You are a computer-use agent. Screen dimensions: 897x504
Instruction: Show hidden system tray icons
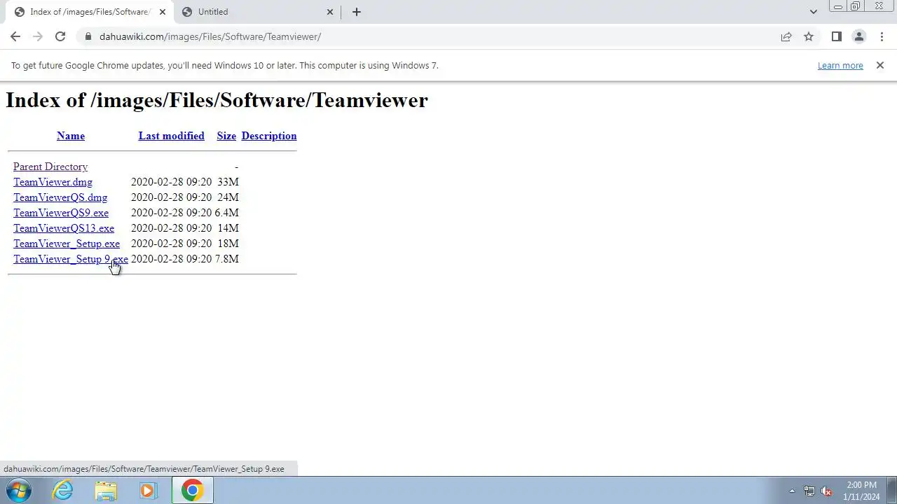click(792, 491)
